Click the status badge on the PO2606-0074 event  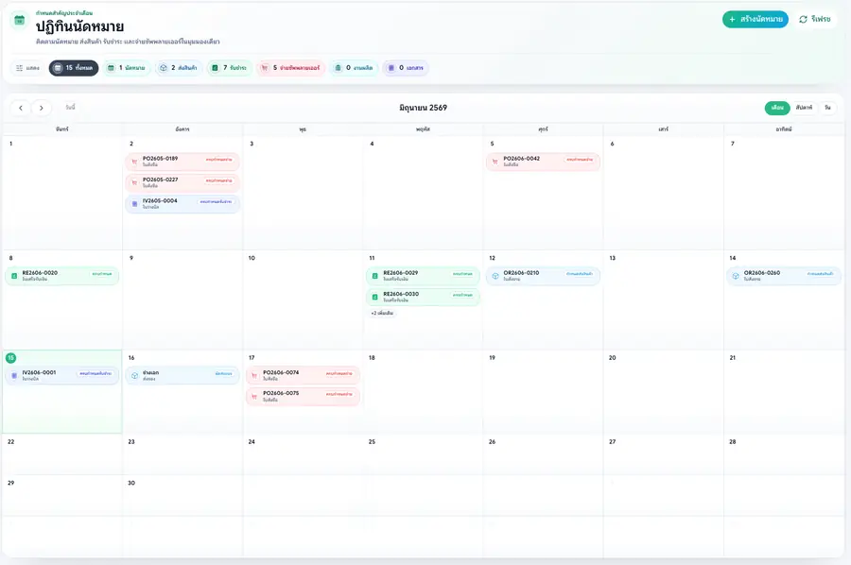tap(339, 373)
